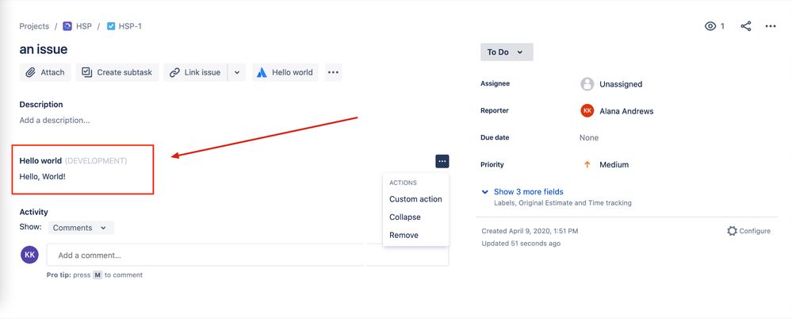
Task: Open the issue more actions ellipsis
Action: (x=771, y=26)
